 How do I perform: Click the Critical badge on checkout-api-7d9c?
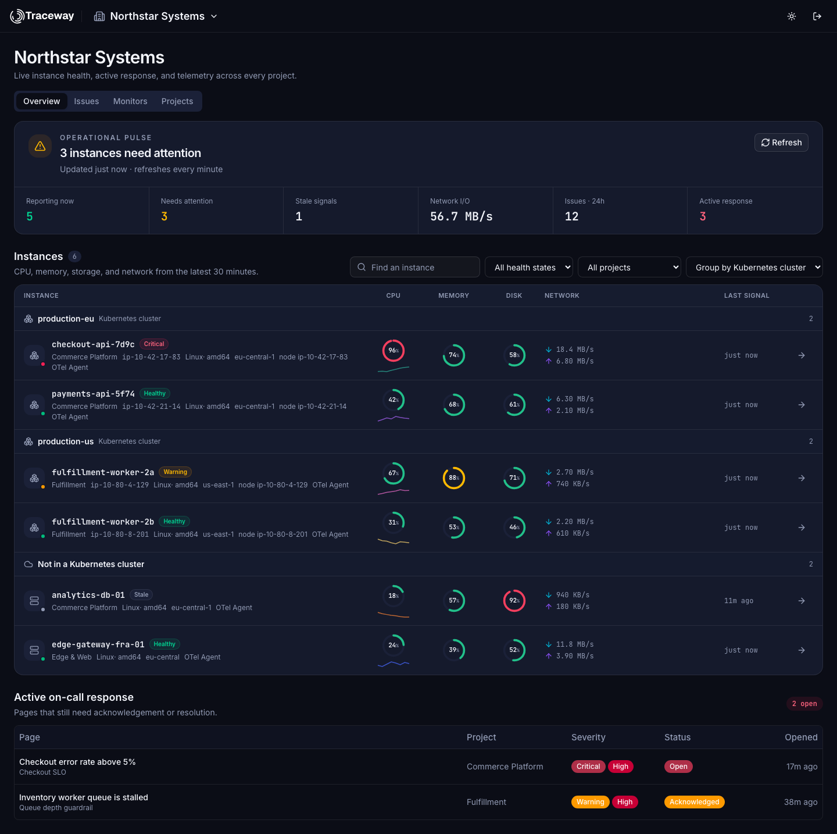(154, 344)
